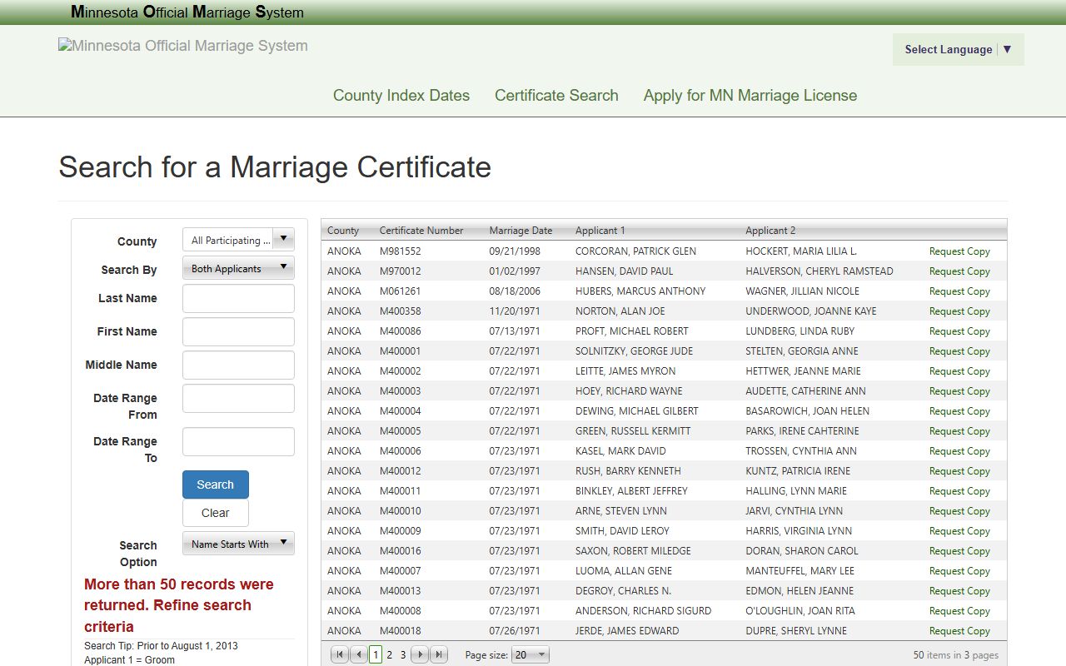
Task: Request Copy for Corcoran, Patrick Glen
Action: (959, 251)
